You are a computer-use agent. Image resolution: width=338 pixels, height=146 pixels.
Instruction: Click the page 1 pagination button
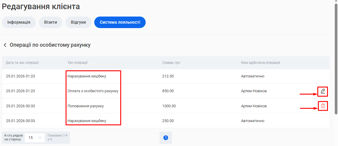(165, 138)
